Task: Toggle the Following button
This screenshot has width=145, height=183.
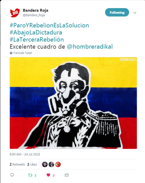Action: click(x=117, y=12)
